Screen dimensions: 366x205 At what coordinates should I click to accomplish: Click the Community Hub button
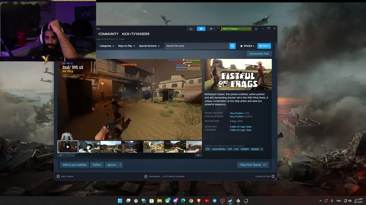pyautogui.click(x=259, y=54)
